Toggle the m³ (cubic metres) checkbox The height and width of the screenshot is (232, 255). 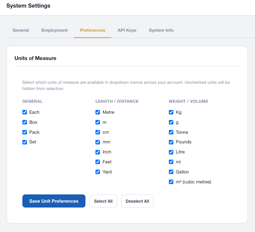pyautogui.click(x=171, y=182)
